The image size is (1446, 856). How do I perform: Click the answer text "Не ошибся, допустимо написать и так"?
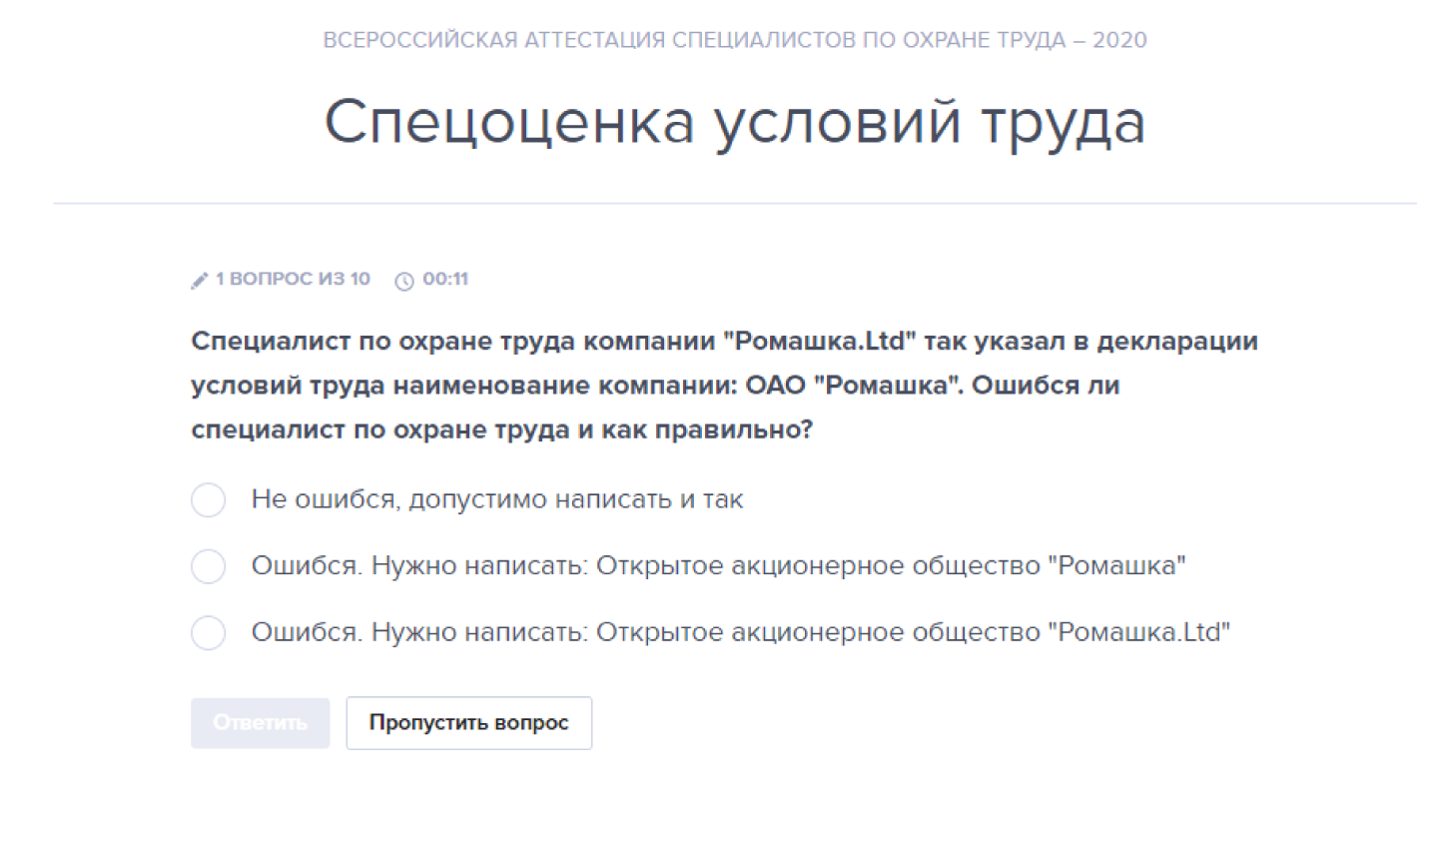496,499
